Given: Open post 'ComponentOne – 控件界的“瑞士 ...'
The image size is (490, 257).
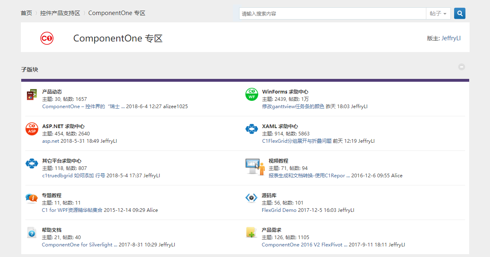Looking at the screenshot, I should [83, 107].
